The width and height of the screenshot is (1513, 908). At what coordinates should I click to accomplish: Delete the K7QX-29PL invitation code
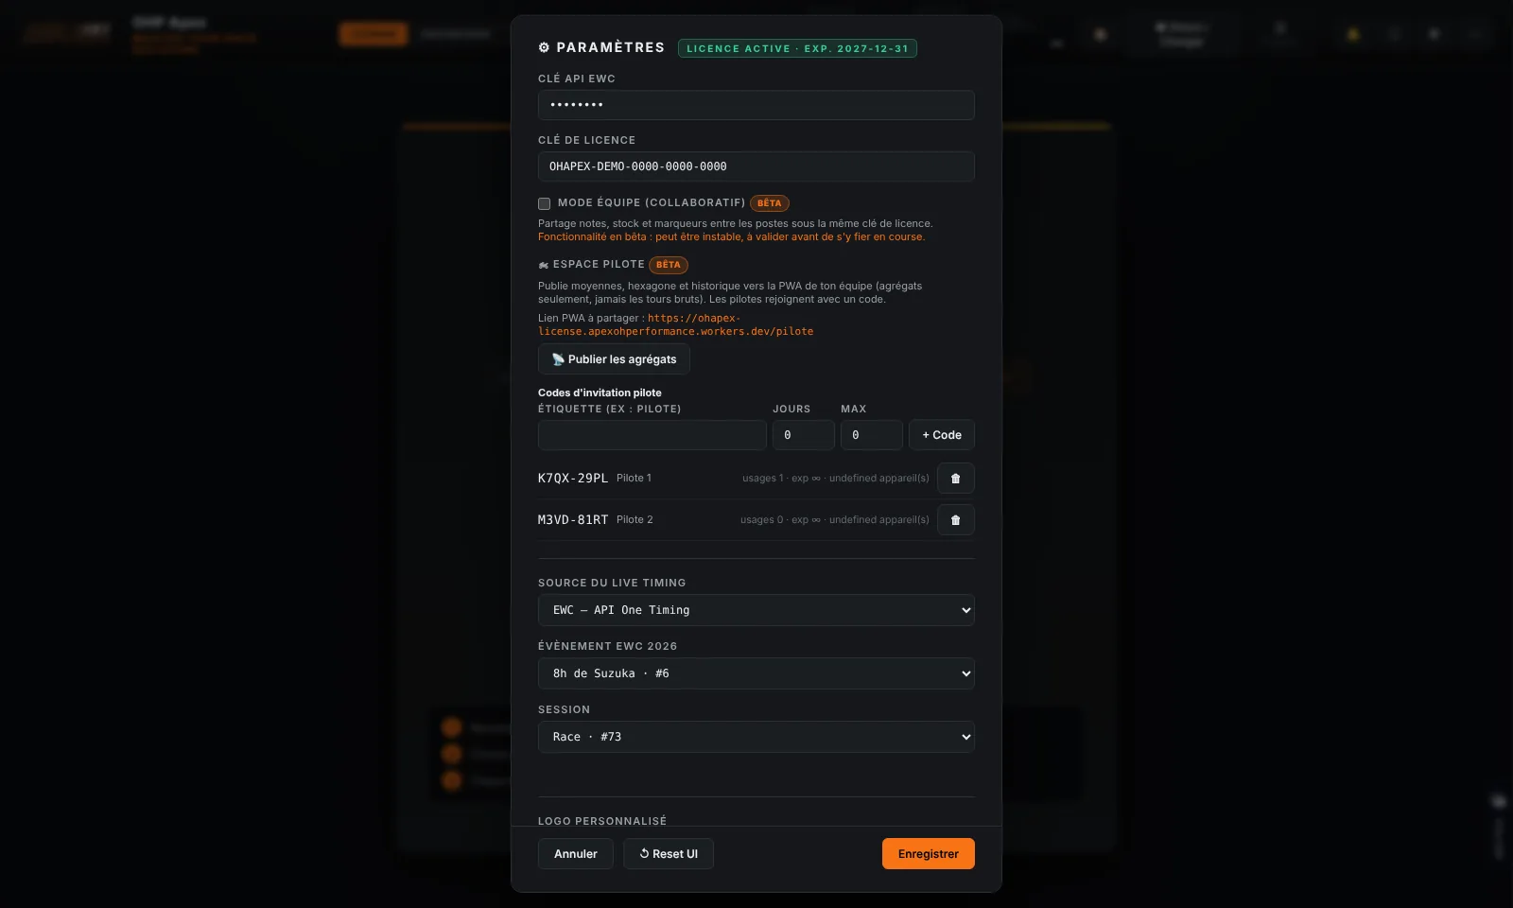(955, 479)
